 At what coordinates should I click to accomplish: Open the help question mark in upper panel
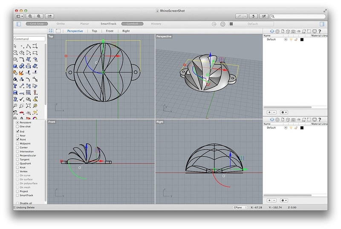point(320,31)
